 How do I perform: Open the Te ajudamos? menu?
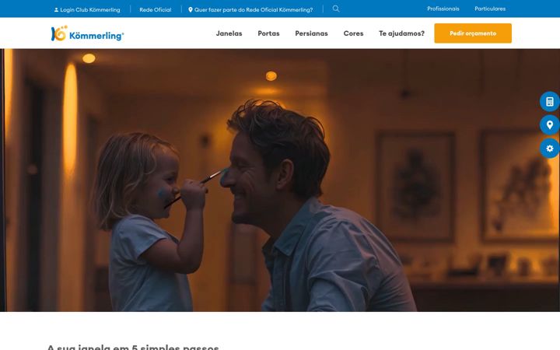click(401, 33)
